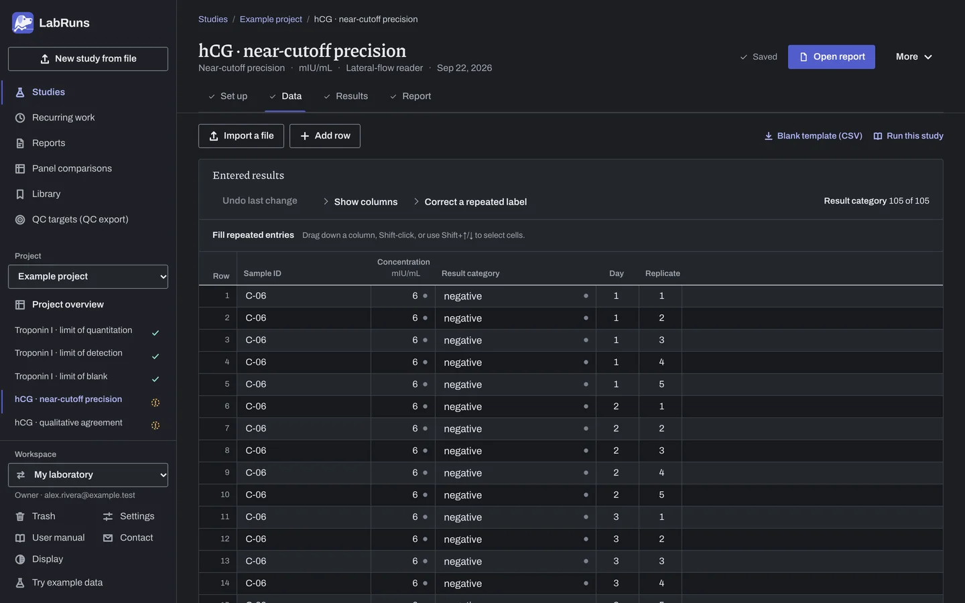Expand Show columns
This screenshot has width=965, height=603.
pyautogui.click(x=360, y=202)
